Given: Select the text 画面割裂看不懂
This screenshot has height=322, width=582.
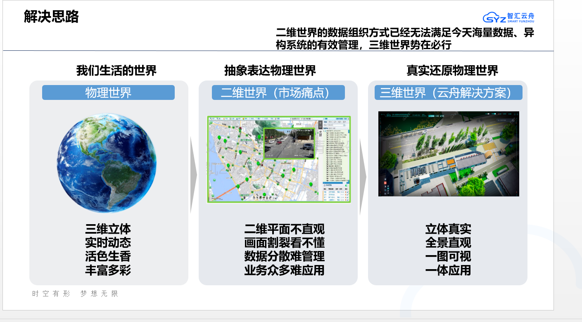Looking at the screenshot, I should [x=284, y=243].
